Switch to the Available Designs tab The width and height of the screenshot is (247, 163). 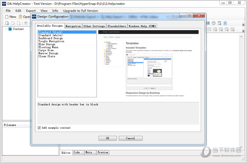point(50,26)
